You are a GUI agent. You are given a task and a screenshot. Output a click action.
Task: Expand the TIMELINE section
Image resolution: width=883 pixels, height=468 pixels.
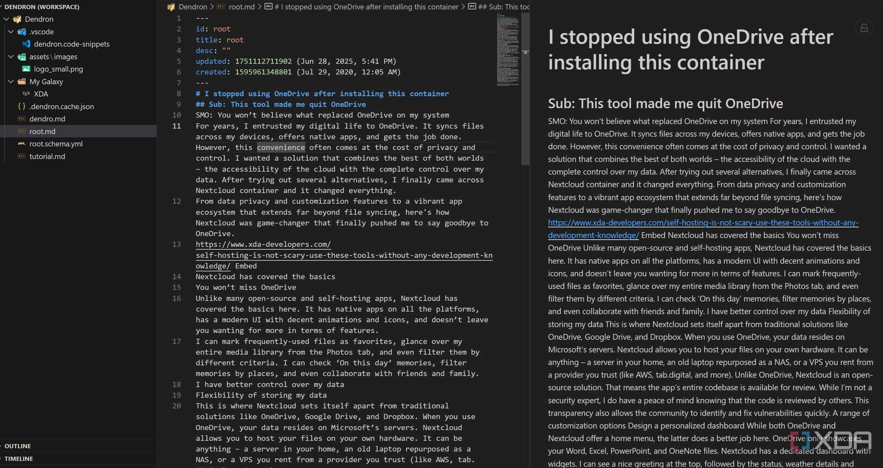[x=18, y=458]
